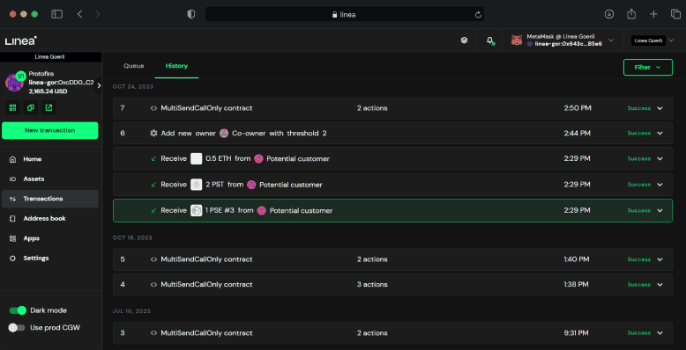This screenshot has width=686, height=350.
Task: Expand transaction 4 with 3 actions
Action: pos(660,285)
